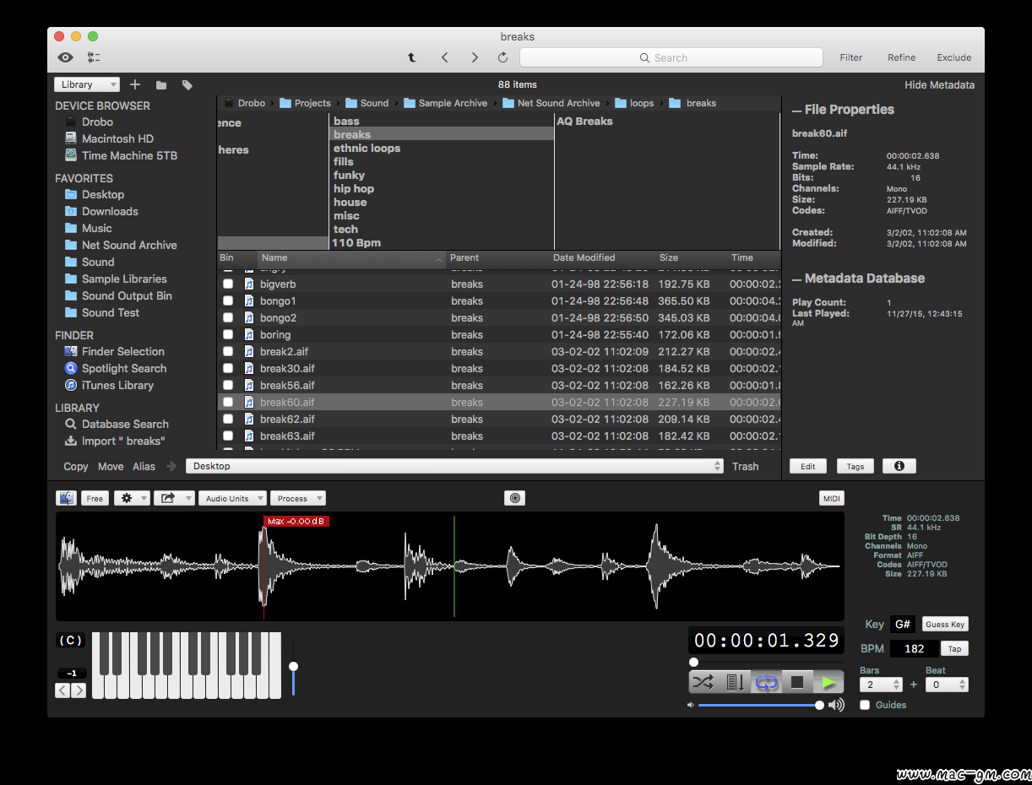Sort the file list by Size
The image size is (1032, 785).
690,257
